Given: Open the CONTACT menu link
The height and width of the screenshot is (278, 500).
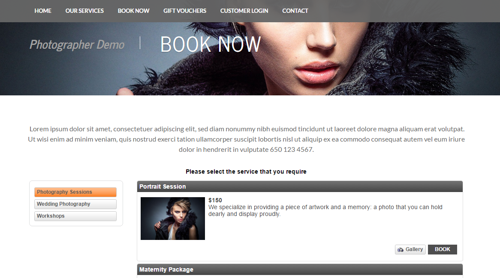Looking at the screenshot, I should (295, 11).
